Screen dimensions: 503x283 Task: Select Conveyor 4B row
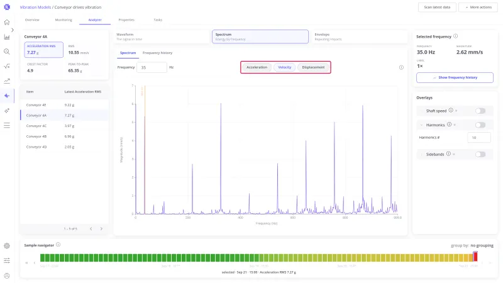pyautogui.click(x=65, y=136)
